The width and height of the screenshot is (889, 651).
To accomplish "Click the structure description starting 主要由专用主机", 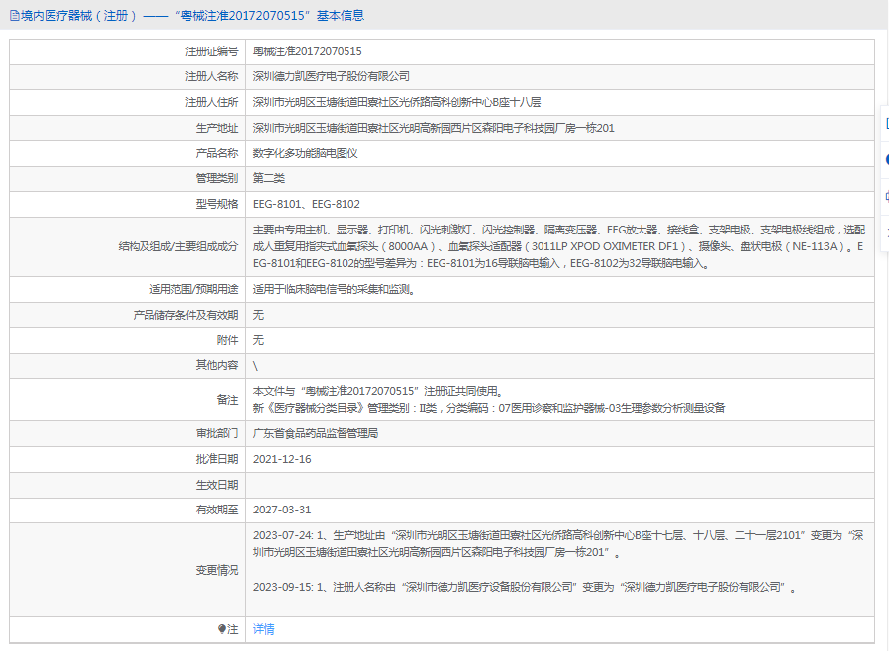I will pos(559,246).
